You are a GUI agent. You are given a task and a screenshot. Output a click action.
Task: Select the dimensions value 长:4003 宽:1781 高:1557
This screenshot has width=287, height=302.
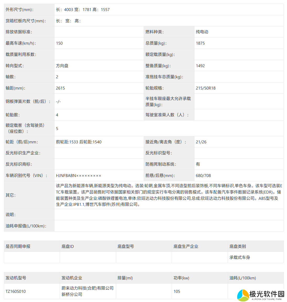point(83,10)
